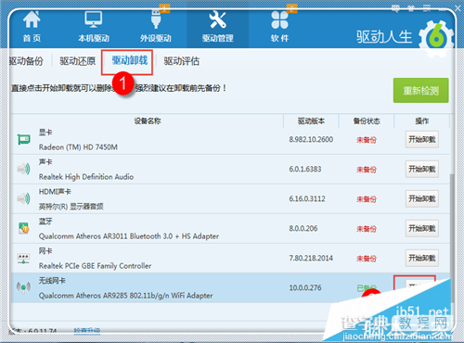This screenshot has height=343, width=464.
Task: Click the 设备名称 column header
Action: (x=148, y=121)
